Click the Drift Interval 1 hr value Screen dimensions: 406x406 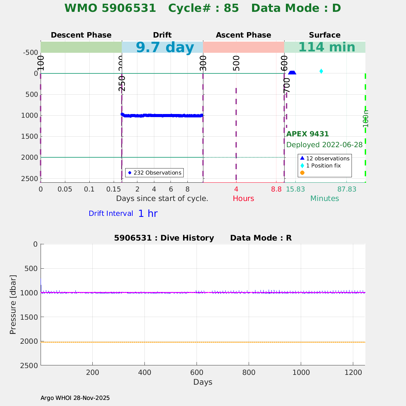[148, 213]
